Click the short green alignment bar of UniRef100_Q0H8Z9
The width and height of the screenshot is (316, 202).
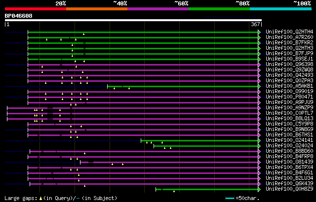(x=207, y=190)
